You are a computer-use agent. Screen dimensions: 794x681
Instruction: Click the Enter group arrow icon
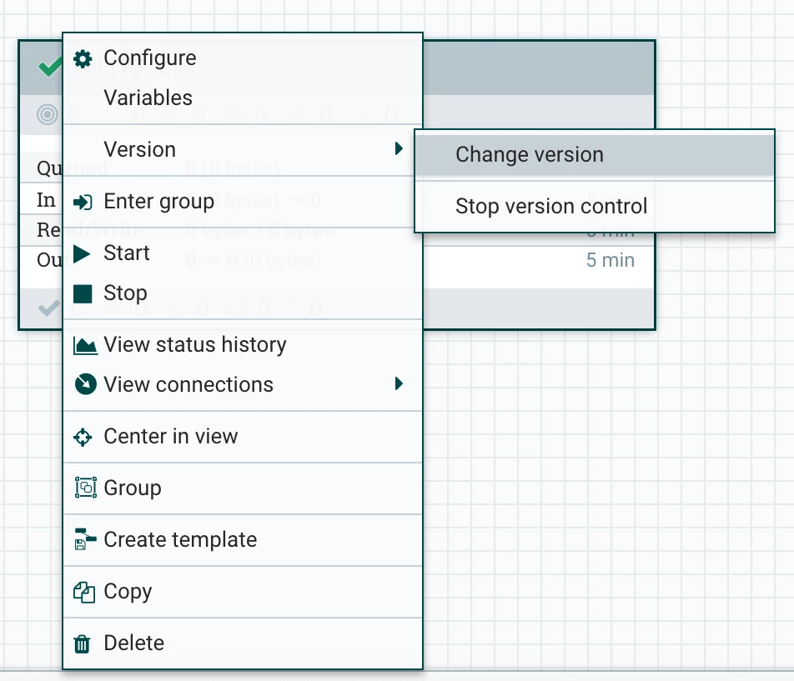click(83, 203)
